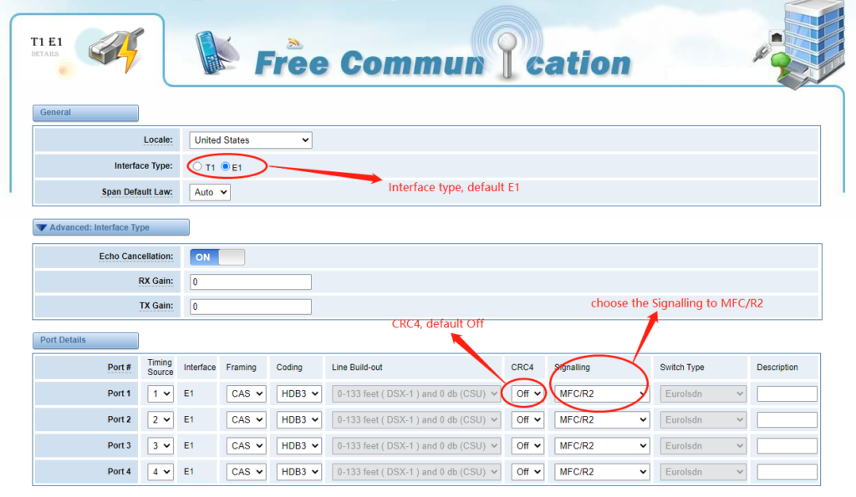856x497 pixels.
Task: Open Port 2 Signalling dropdown
Action: (601, 419)
